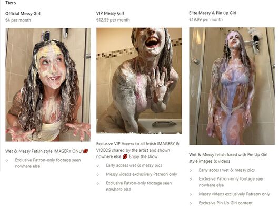Open the Elite Messy & Pin up Girl image
This screenshot has width=279, height=210.
click(x=232, y=86)
